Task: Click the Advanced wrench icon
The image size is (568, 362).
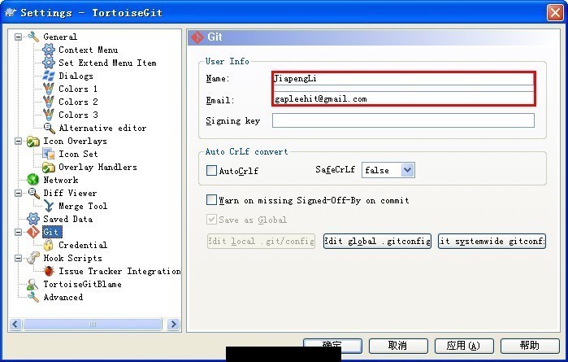Action: (x=33, y=298)
